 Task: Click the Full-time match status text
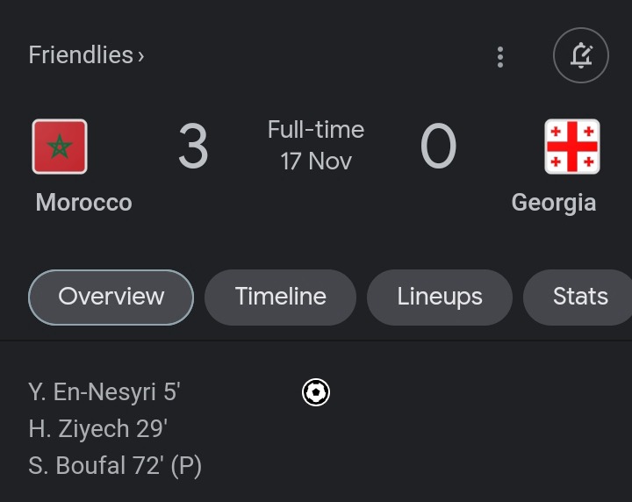click(316, 130)
